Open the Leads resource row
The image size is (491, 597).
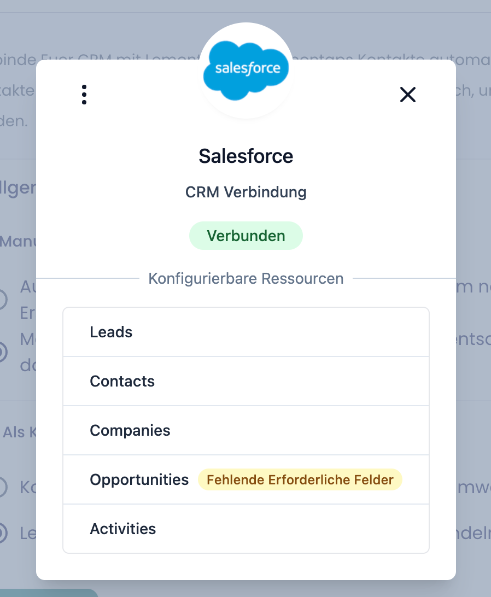tap(245, 332)
